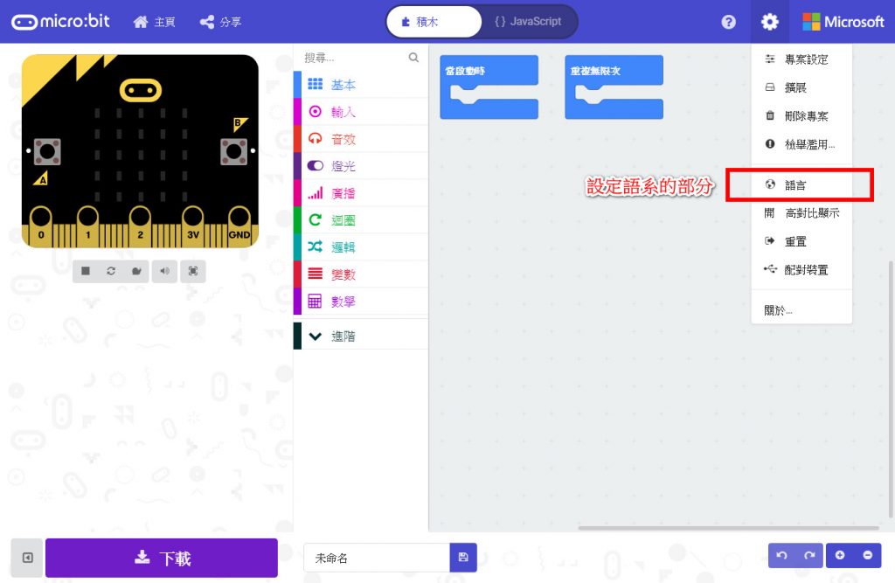Screen dimensions: 895x583
Task: Select 語言 from the settings menu
Action: [x=795, y=185]
